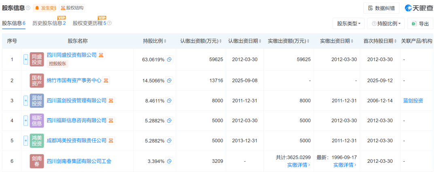Click the 同盛投资 company logo
This screenshot has height=177, width=437.
37,60
